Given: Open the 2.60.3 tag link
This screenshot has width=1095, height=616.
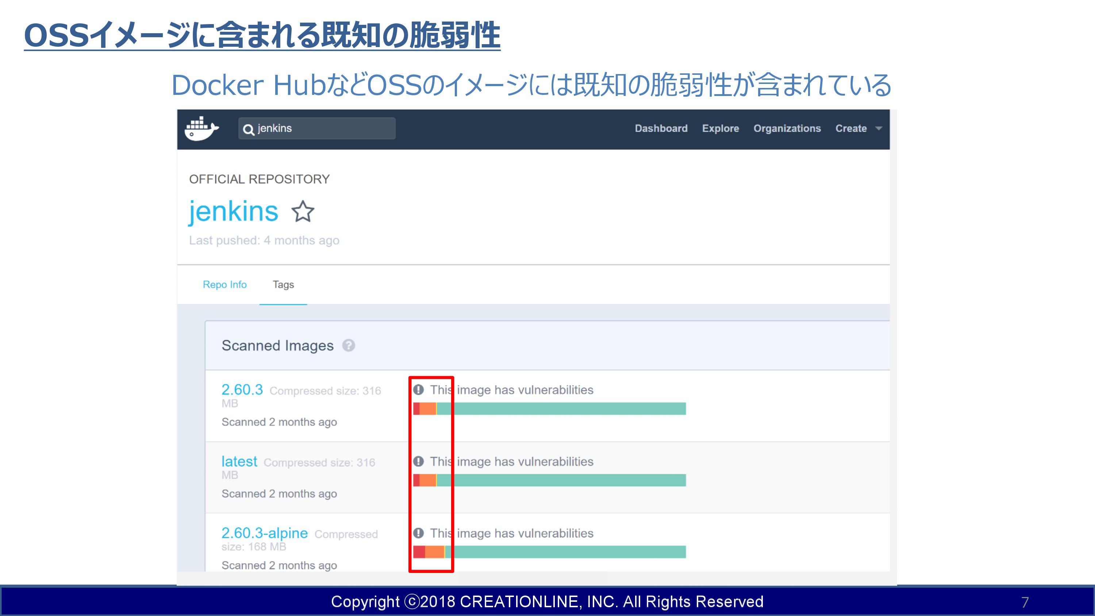Looking at the screenshot, I should point(242,389).
